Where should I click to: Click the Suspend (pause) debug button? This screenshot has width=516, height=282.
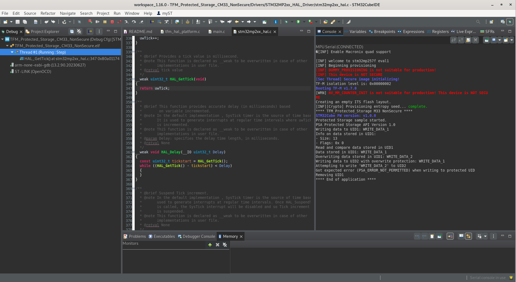pos(105,22)
